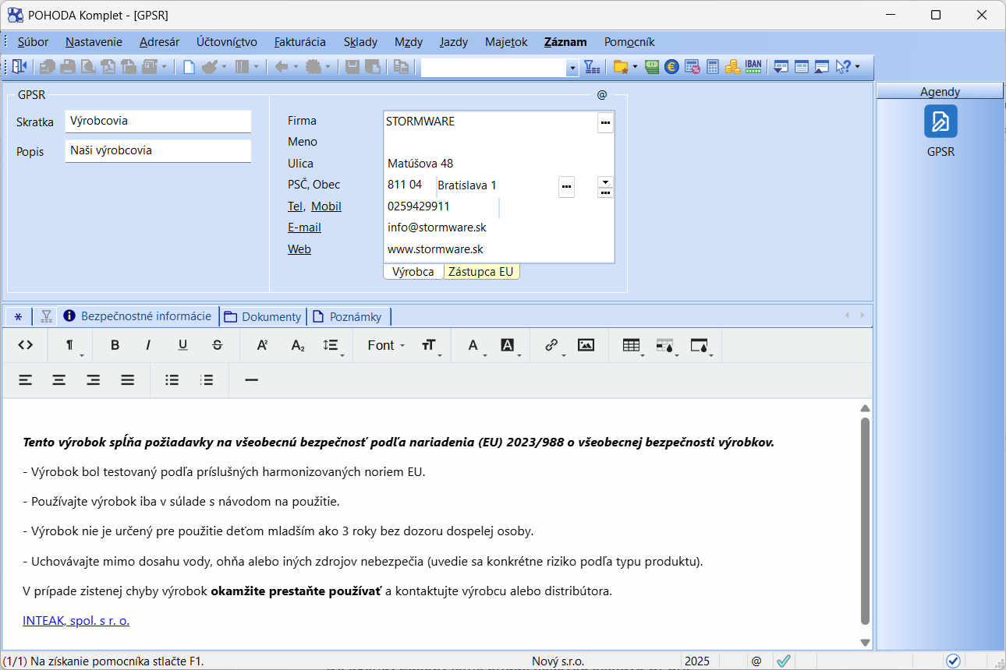1006x670 pixels.
Task: Insert a horizontal line
Action: 251,380
